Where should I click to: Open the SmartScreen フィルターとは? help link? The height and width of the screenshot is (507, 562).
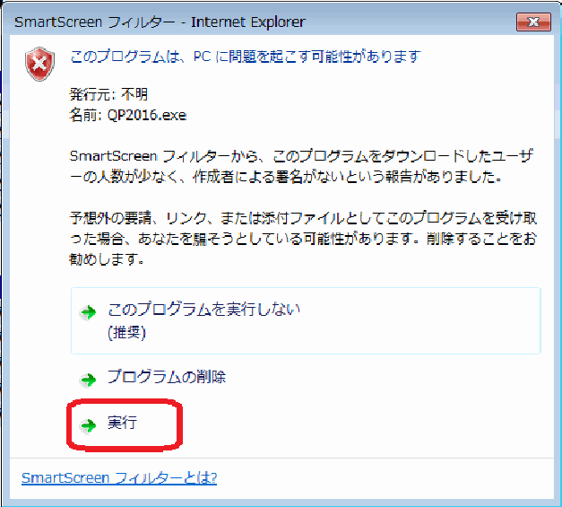tap(118, 477)
